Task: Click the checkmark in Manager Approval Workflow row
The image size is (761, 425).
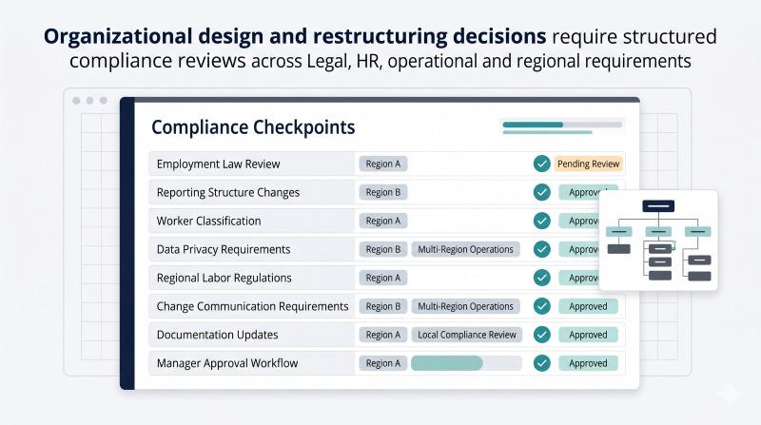Action: click(x=541, y=363)
